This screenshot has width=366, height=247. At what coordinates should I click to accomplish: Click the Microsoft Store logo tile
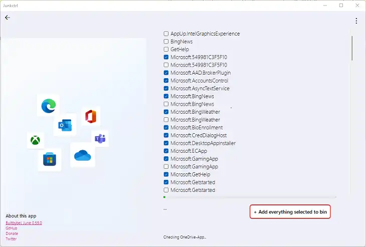[50, 159]
